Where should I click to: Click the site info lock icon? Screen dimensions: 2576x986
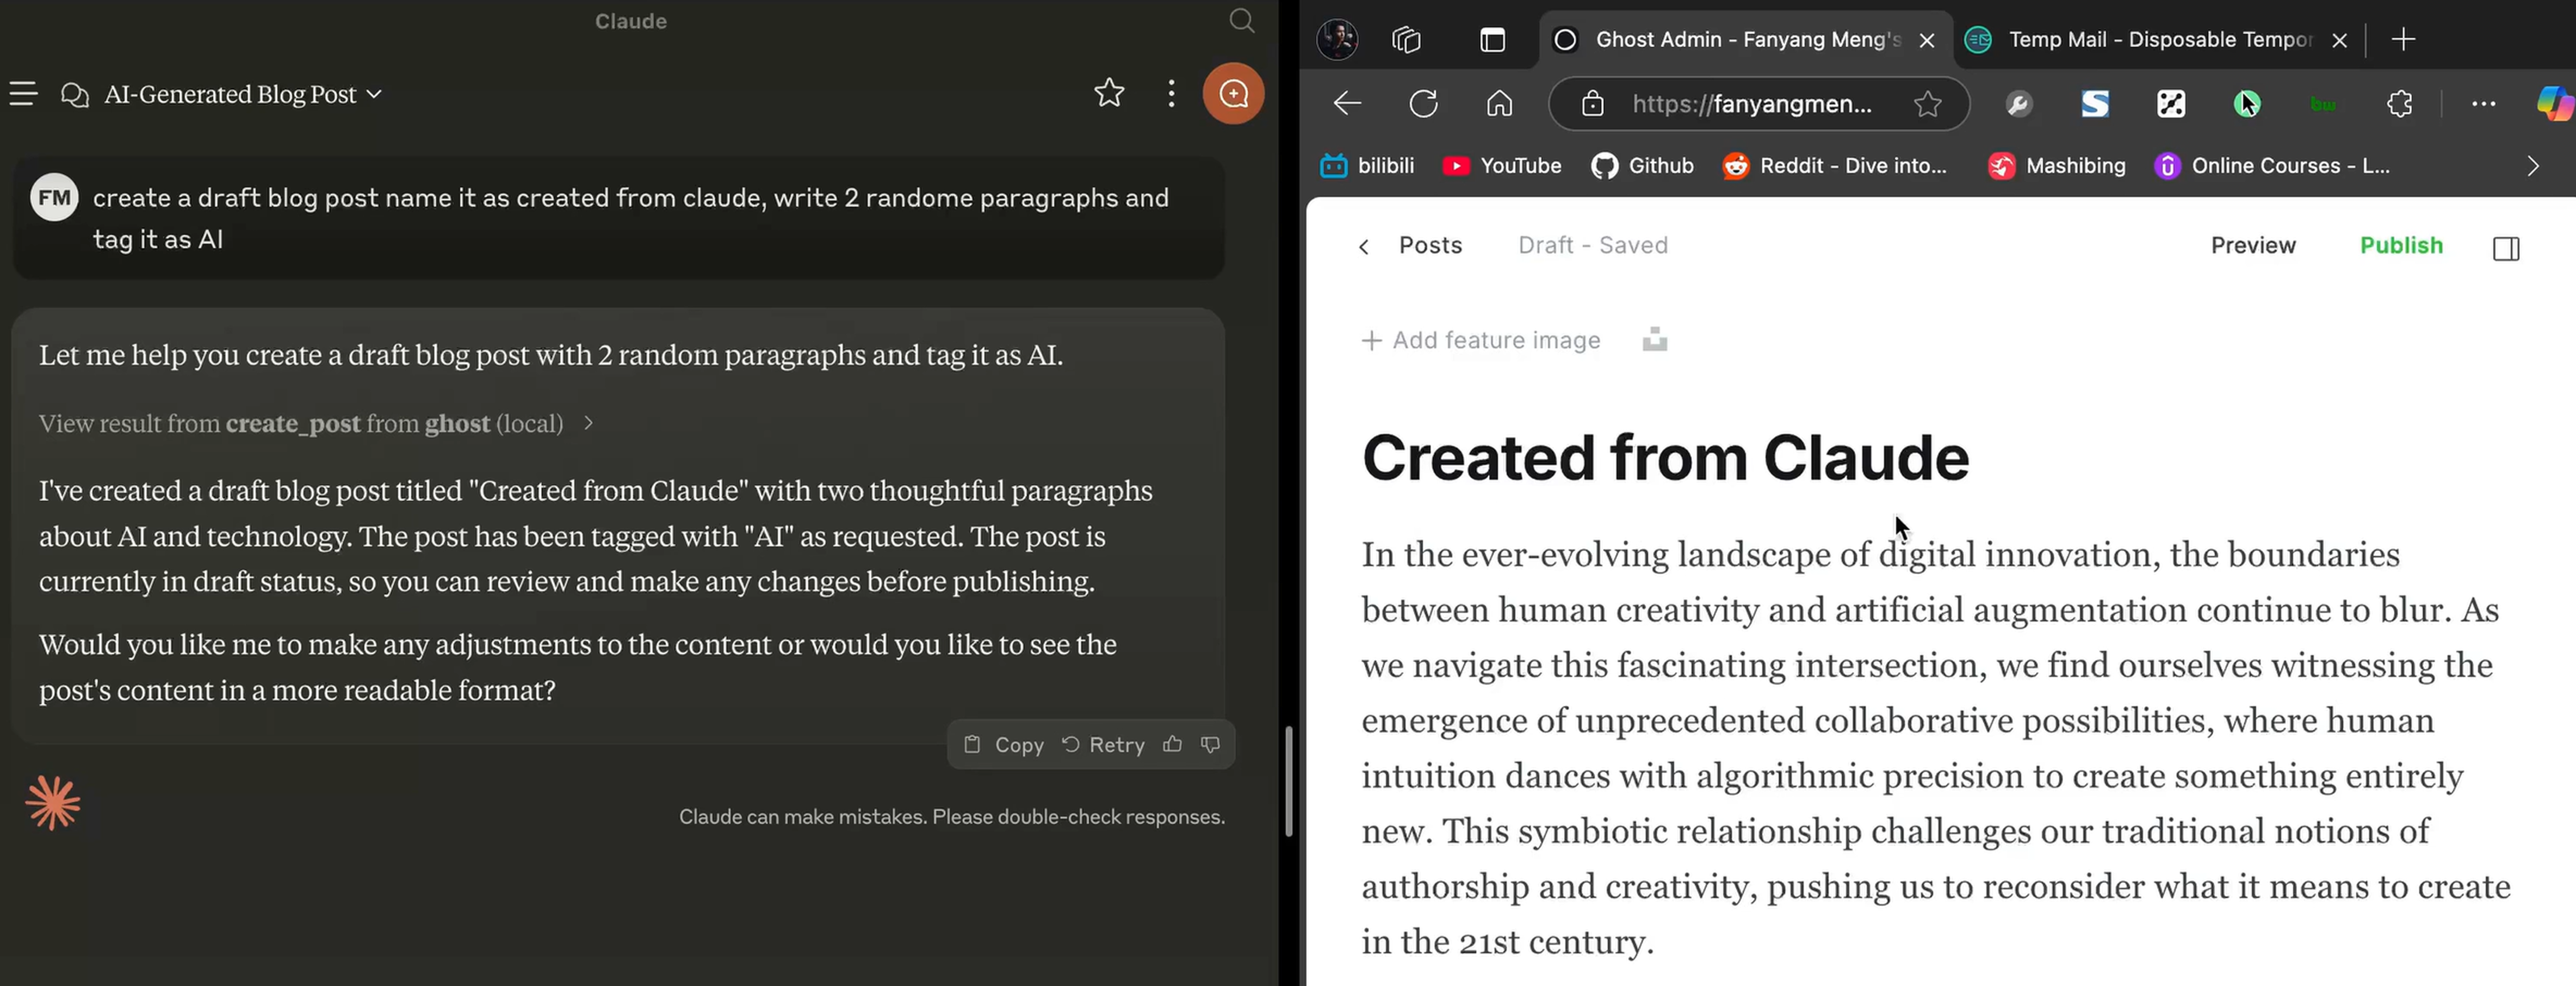click(1592, 104)
